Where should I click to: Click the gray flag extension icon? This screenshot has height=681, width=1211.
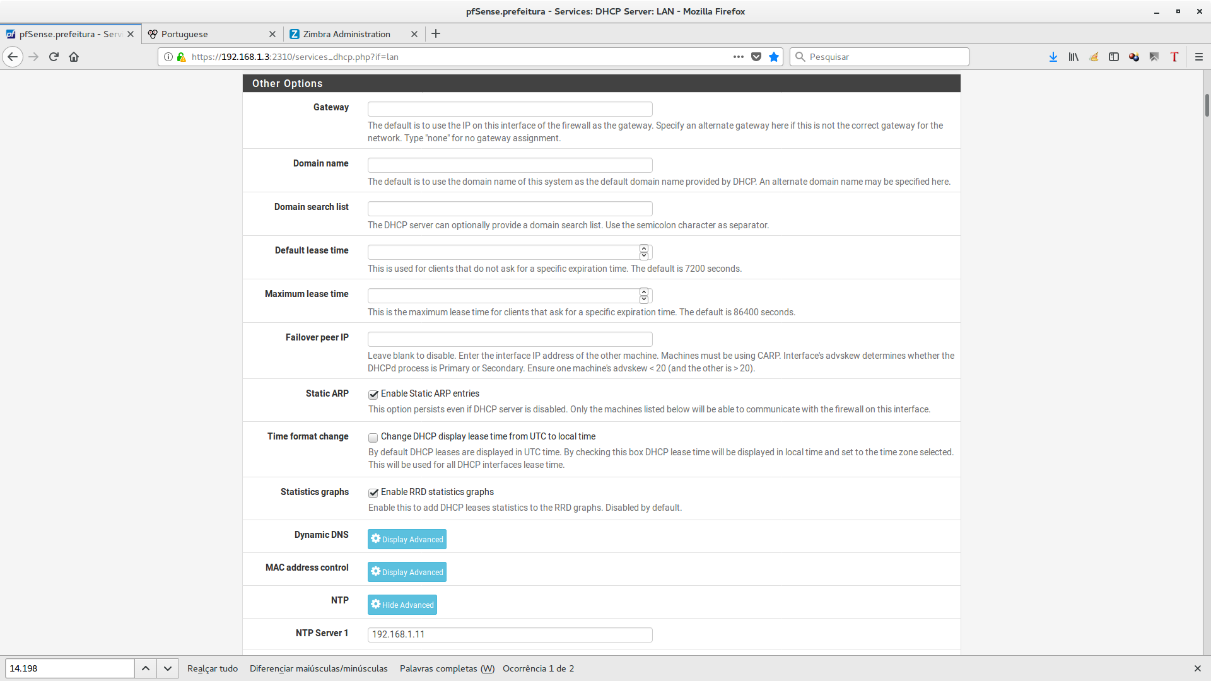[x=1154, y=57]
